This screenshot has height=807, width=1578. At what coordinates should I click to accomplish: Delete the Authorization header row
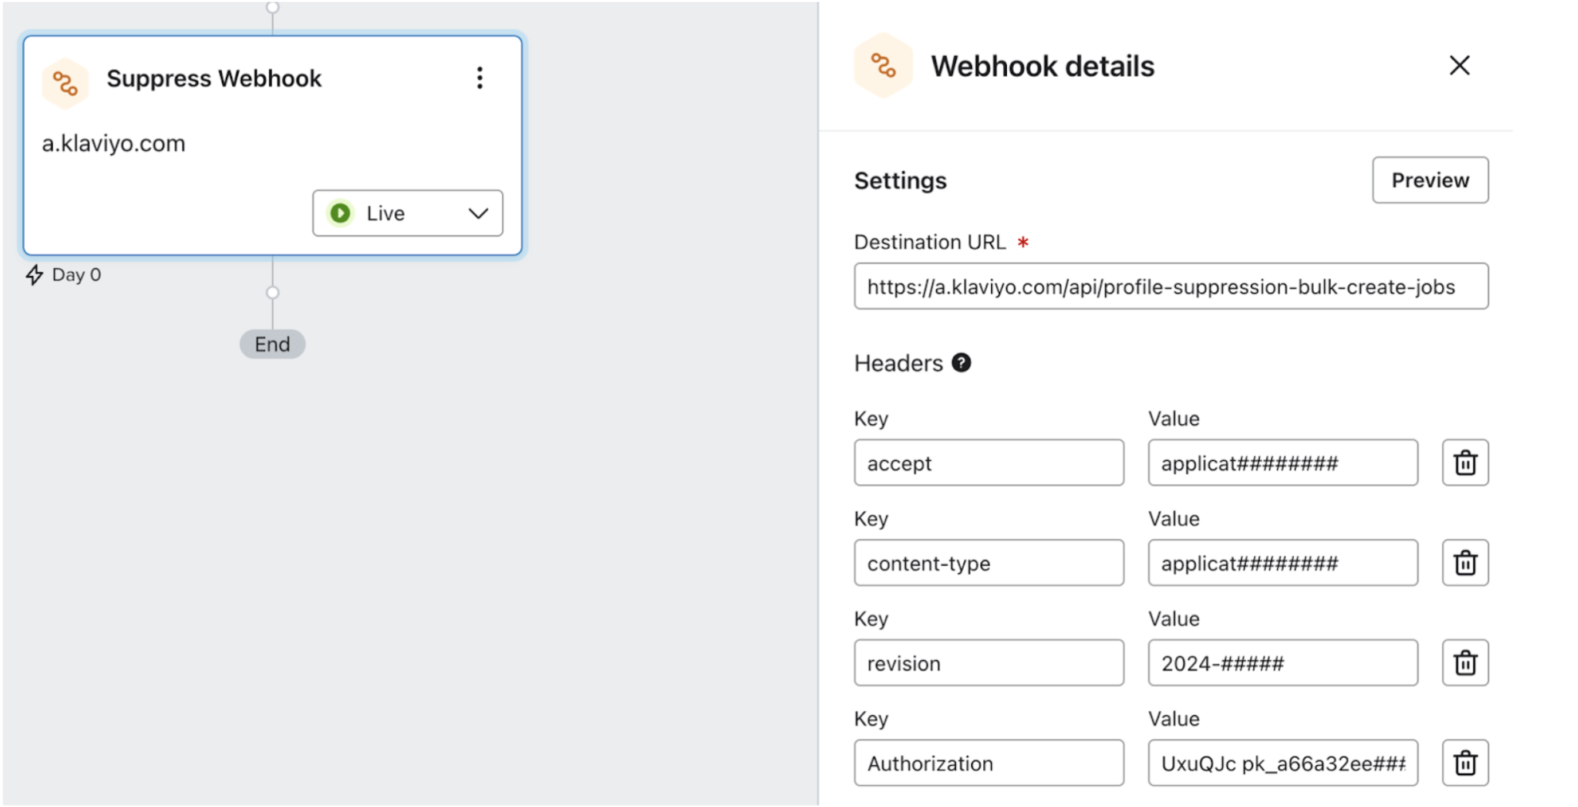tap(1465, 763)
